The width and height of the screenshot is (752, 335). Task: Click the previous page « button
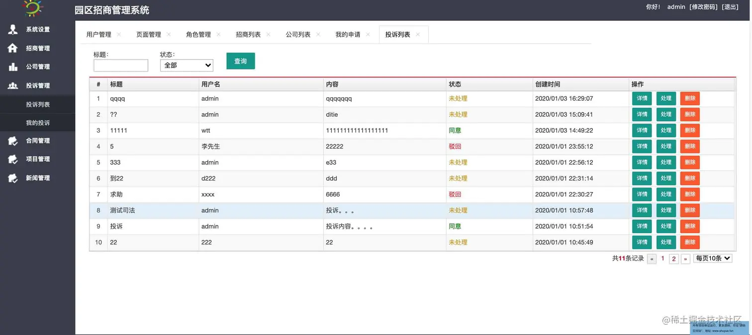652,259
